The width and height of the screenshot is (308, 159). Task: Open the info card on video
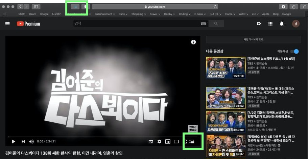pos(193,42)
